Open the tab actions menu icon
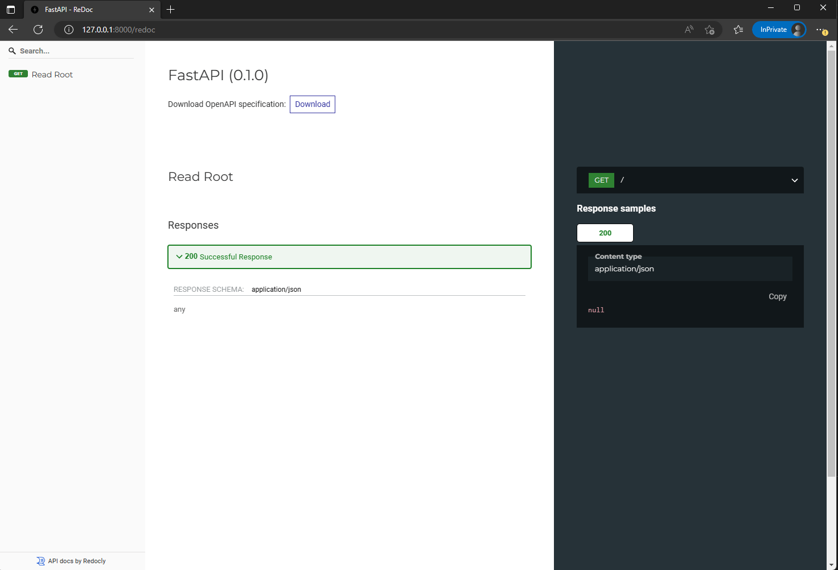This screenshot has height=570, width=838. coord(11,10)
